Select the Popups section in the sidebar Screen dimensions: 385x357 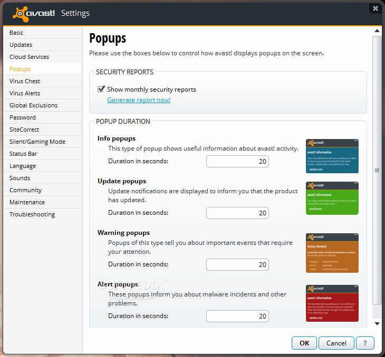[x=43, y=69]
